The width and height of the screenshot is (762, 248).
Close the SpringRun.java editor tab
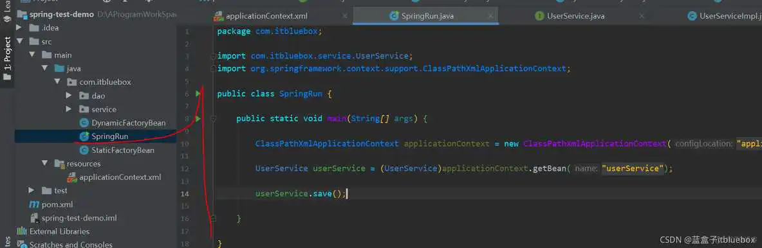[x=491, y=16]
